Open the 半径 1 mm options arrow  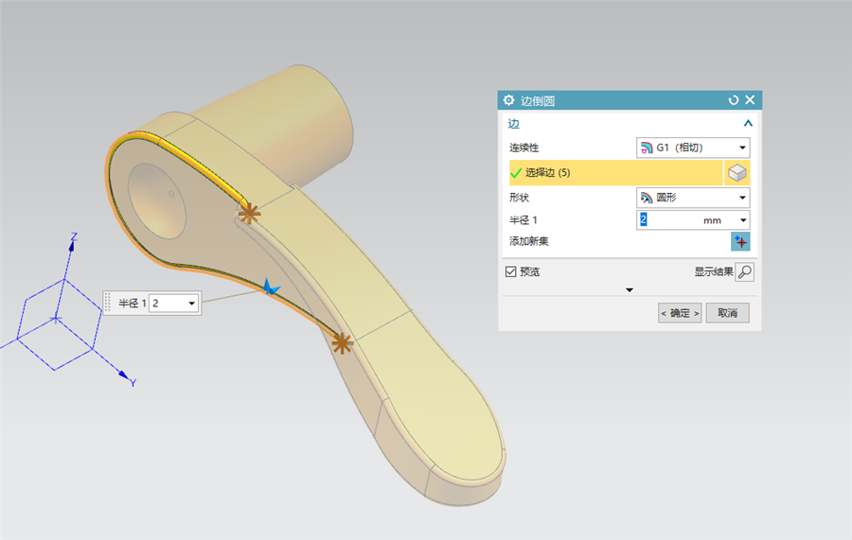(743, 220)
